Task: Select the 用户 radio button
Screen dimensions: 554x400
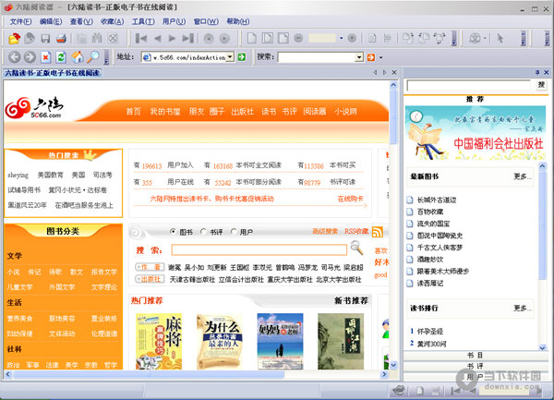Action: 234,232
